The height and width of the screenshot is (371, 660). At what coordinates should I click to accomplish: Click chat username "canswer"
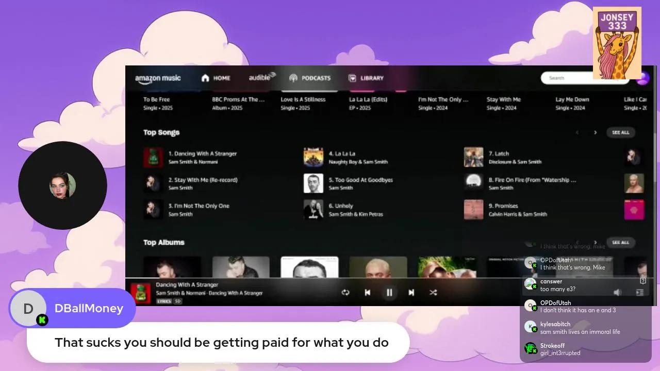pos(551,281)
